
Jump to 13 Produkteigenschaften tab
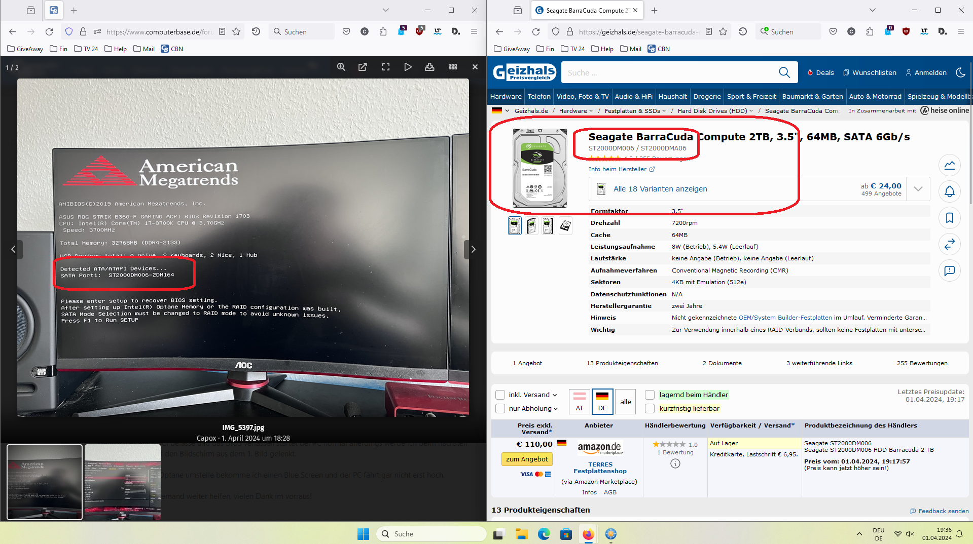pyautogui.click(x=622, y=363)
